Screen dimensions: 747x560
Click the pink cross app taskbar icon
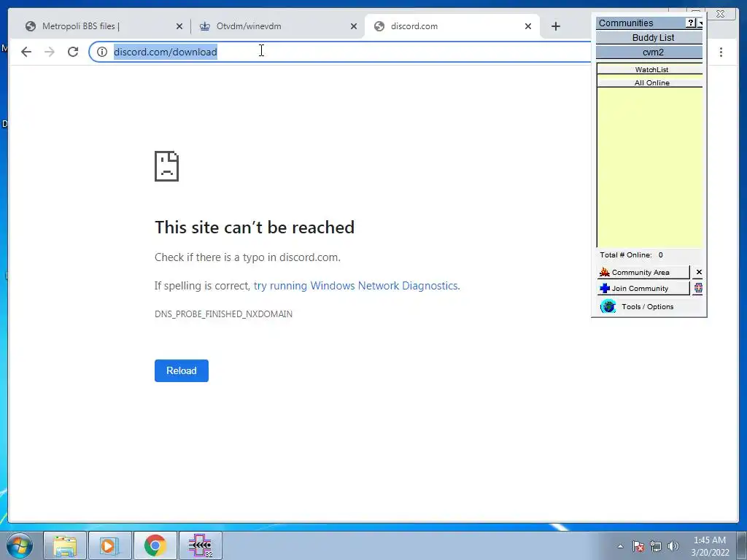pos(200,545)
